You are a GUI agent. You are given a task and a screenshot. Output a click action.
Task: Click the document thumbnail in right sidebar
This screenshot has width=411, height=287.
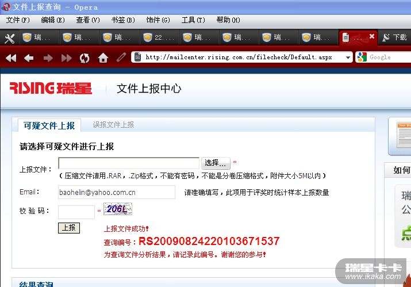(404, 135)
